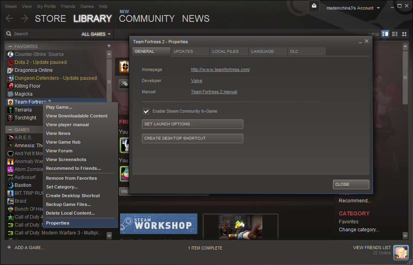Image resolution: width=413 pixels, height=265 pixels.
Task: Open the Steam Workshop banner
Action: pos(159,224)
